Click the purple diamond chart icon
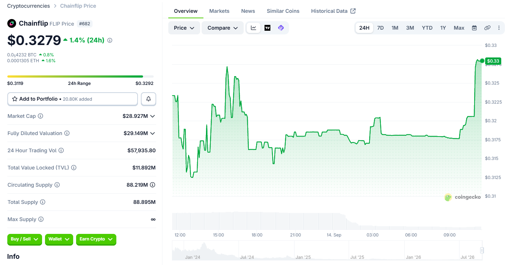The height and width of the screenshot is (265, 506). coord(281,28)
